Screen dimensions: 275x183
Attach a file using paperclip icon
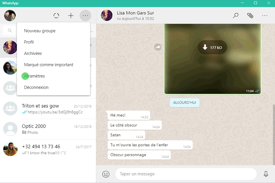(250, 16)
